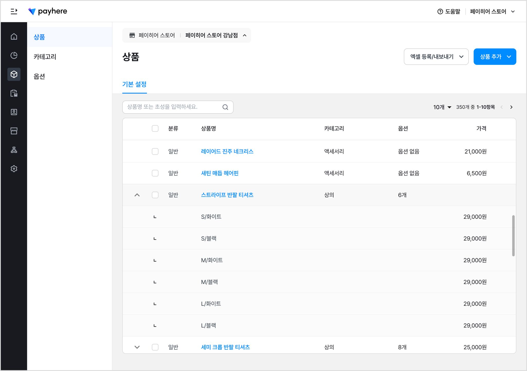
Task: Click the 카테고리 column header
Action: pyautogui.click(x=334, y=128)
